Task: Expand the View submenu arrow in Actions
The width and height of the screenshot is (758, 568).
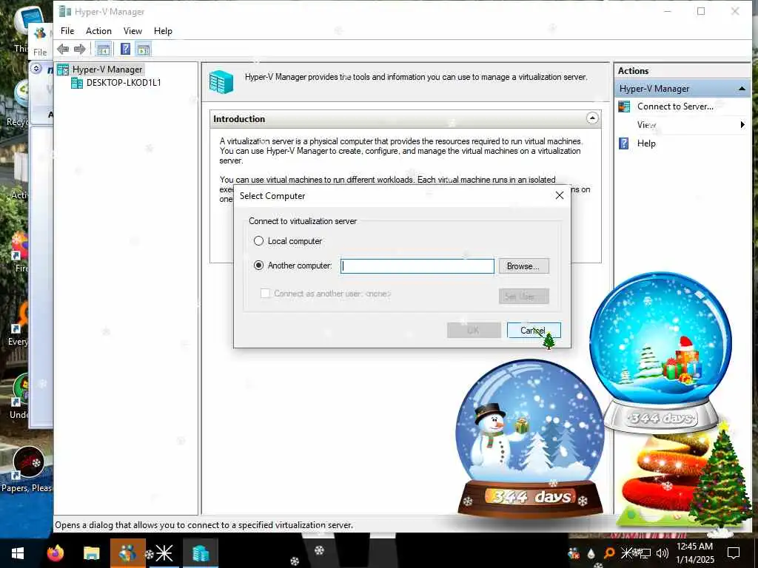Action: tap(742, 125)
